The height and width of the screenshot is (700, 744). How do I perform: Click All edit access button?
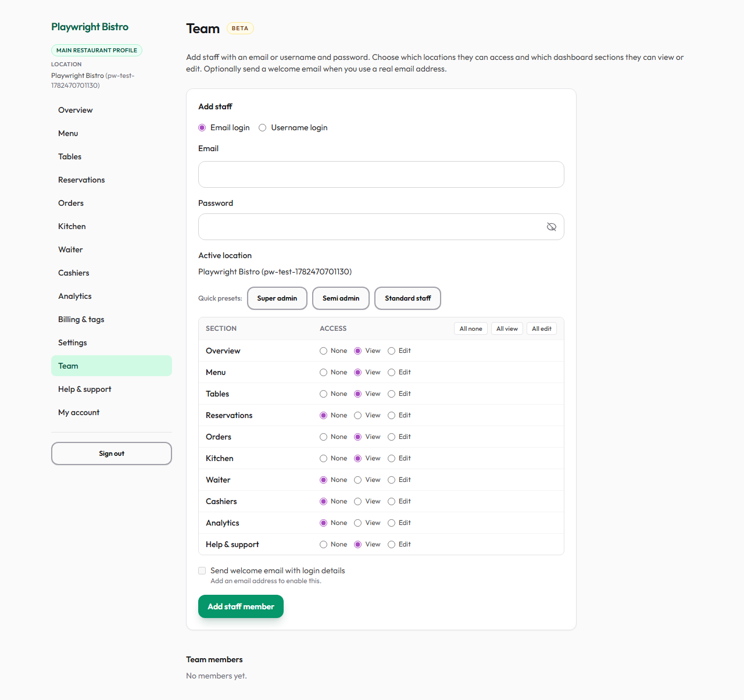click(542, 328)
